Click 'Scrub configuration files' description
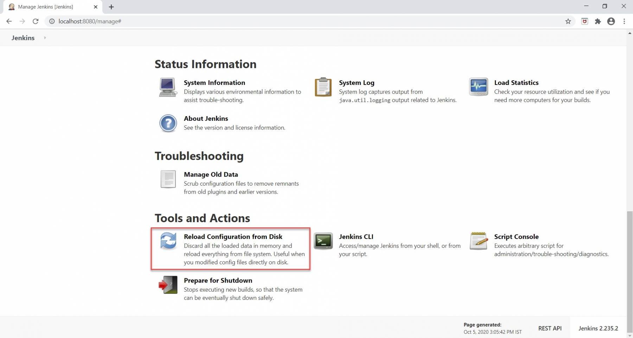Viewport: 633px width, 338px height. click(241, 187)
